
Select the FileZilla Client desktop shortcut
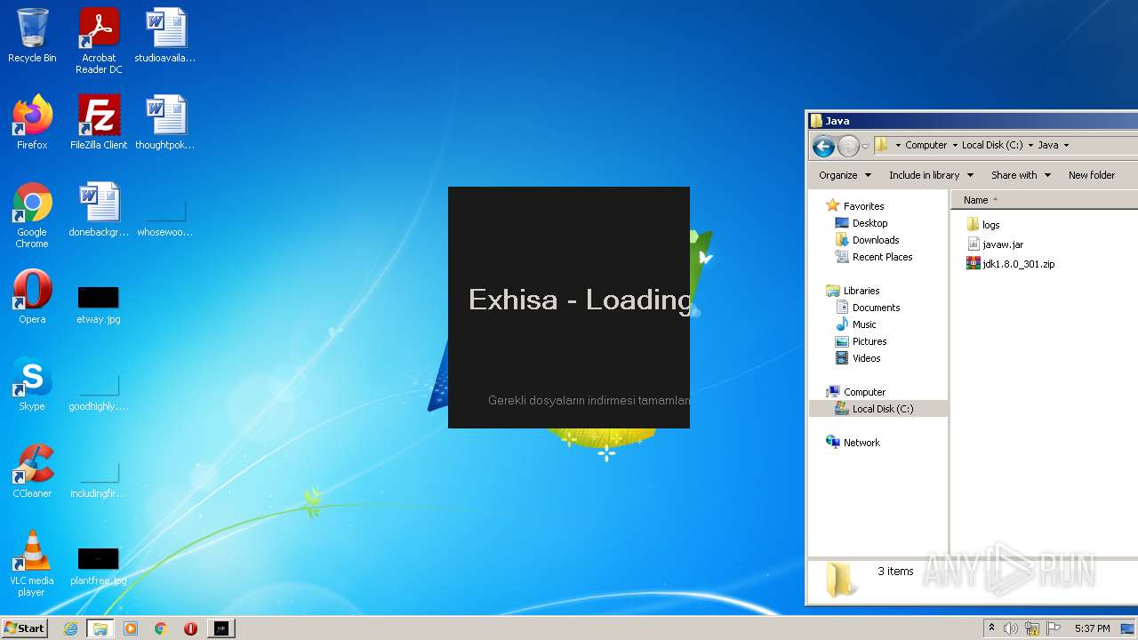point(99,123)
